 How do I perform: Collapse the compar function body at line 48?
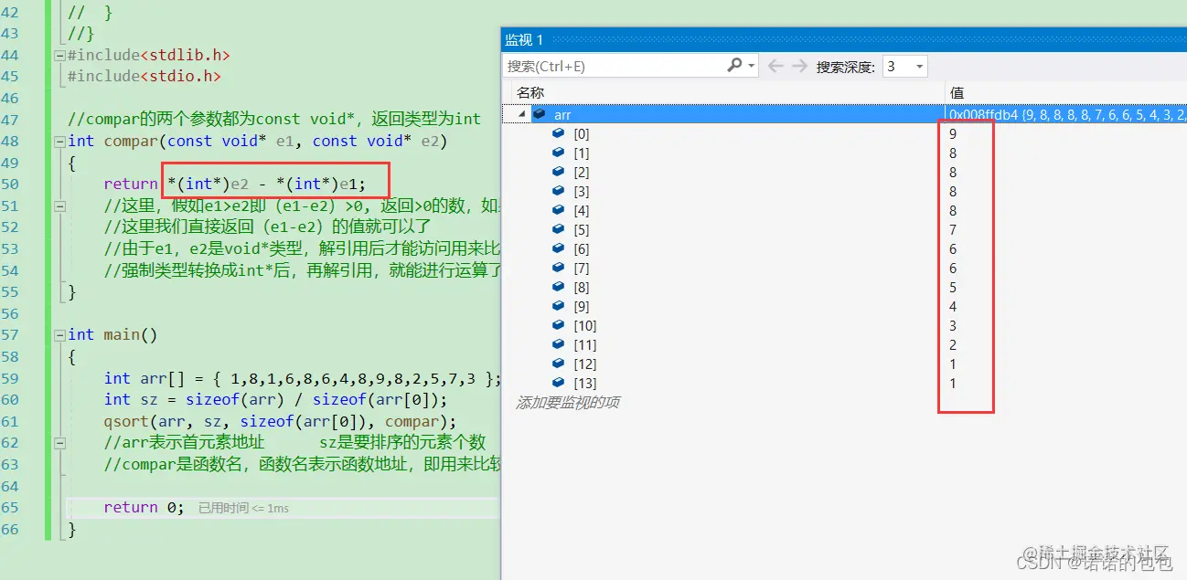tap(59, 141)
